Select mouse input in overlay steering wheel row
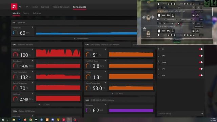This screenshot has width=217, height=122. click(x=159, y=15)
